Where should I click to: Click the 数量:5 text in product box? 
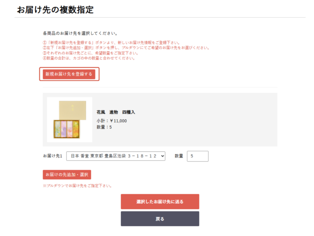[104, 127]
